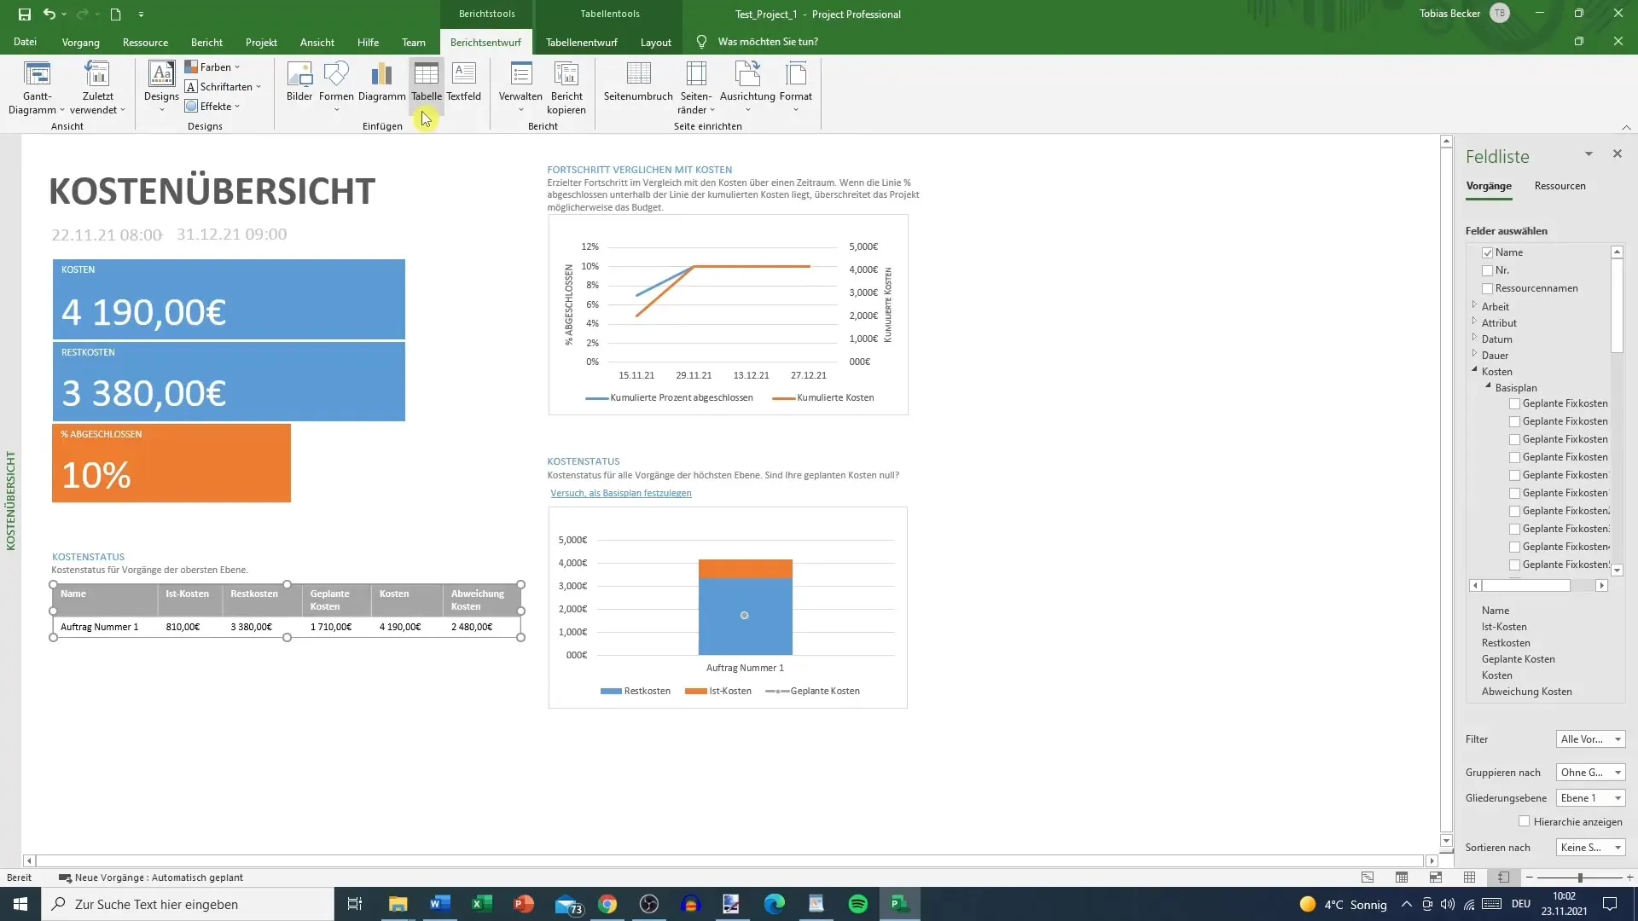Collapse the Basisplan subgroup
This screenshot has width=1638, height=921.
[x=1488, y=386]
